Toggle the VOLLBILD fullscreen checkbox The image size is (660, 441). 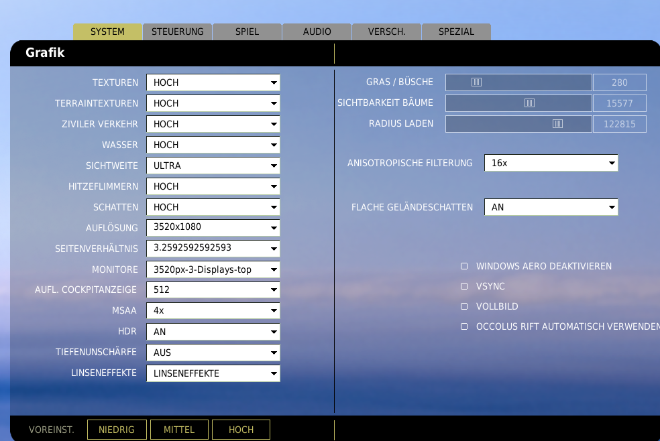(x=464, y=306)
